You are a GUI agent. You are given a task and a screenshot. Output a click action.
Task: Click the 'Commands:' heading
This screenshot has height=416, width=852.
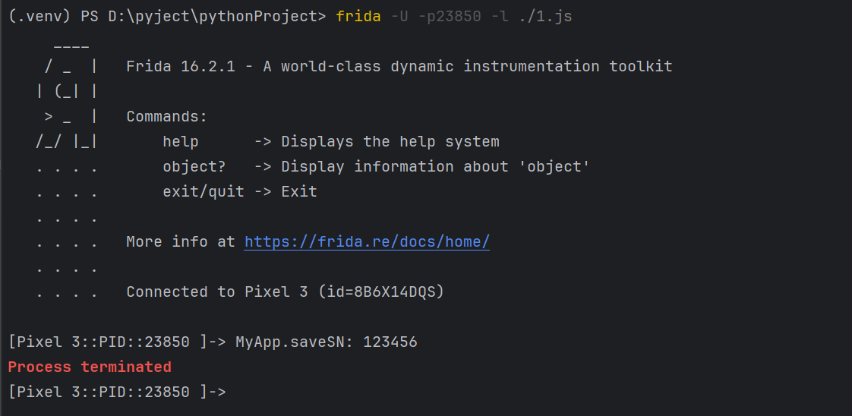point(166,117)
